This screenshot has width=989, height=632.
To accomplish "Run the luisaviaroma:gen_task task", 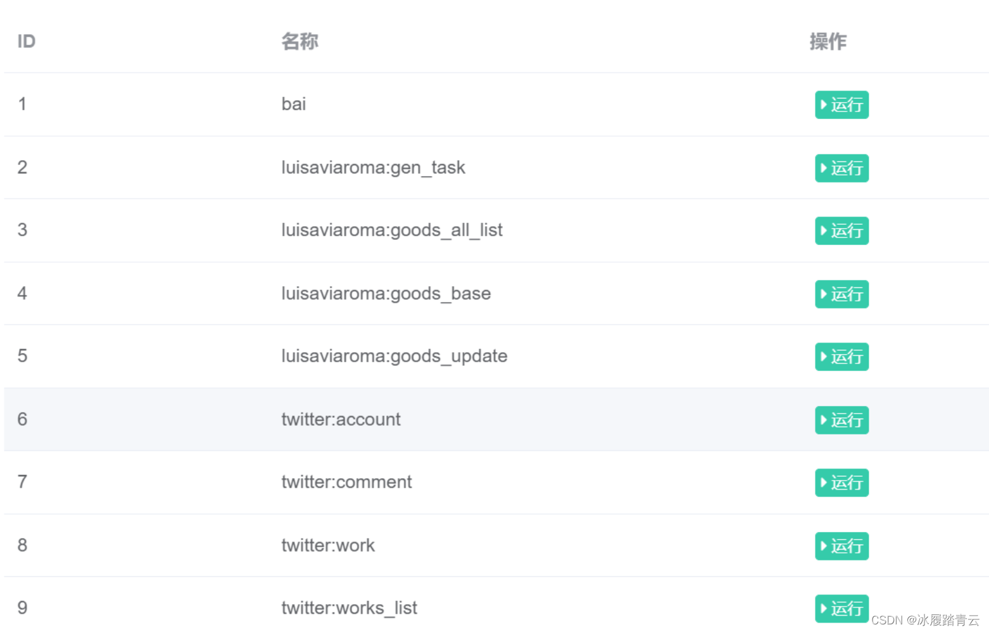I will [x=841, y=168].
